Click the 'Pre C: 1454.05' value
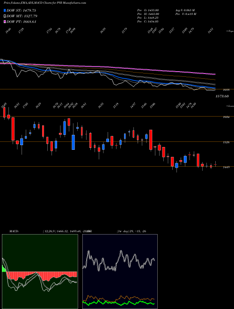Image resolution: width=234 pixels, height=309 pixels. pos(148,22)
